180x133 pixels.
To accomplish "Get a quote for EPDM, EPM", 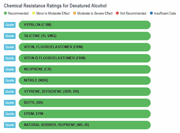I will coord(10,114).
